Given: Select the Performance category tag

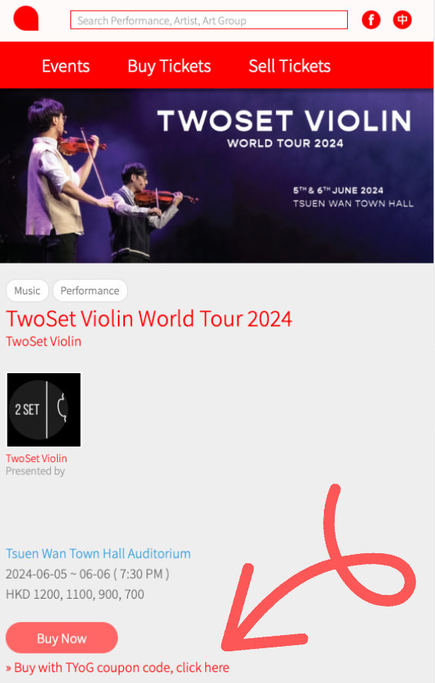Looking at the screenshot, I should click(90, 291).
